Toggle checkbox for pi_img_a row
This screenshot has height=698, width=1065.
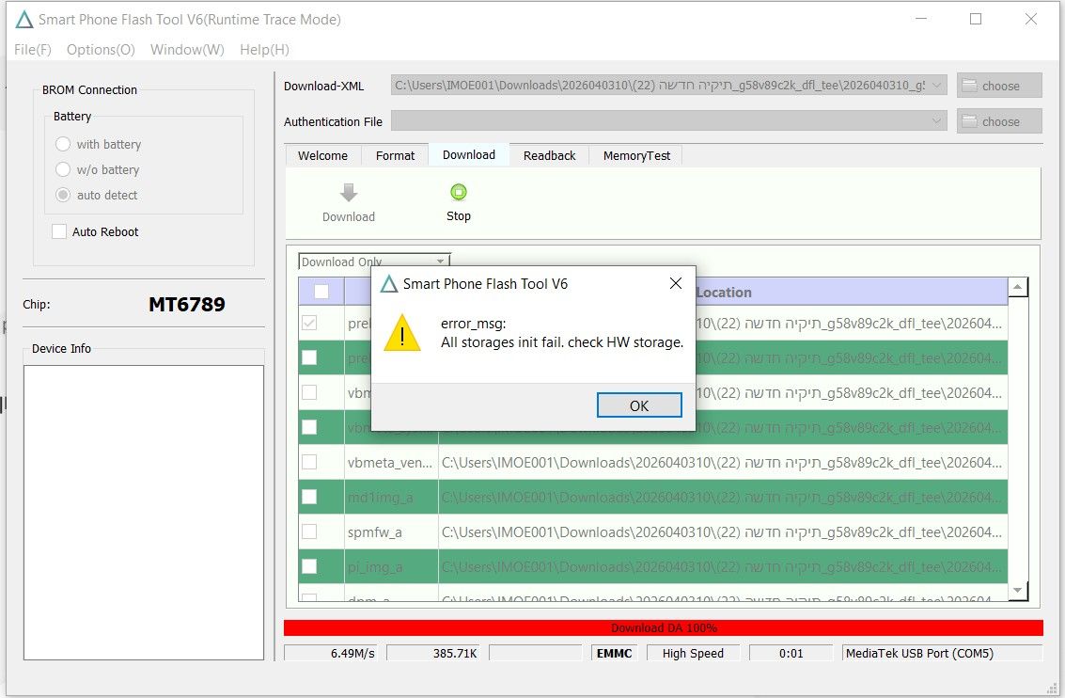click(309, 566)
